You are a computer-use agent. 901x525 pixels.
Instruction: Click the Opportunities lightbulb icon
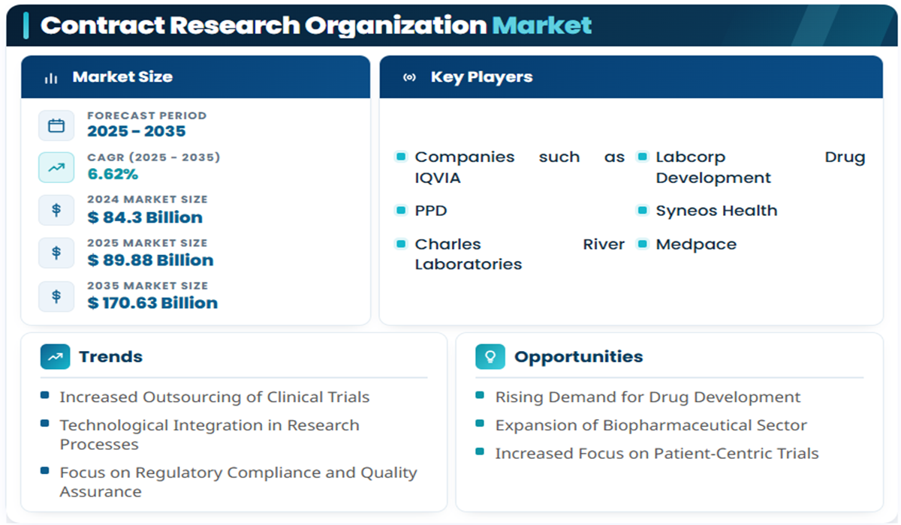pos(490,357)
